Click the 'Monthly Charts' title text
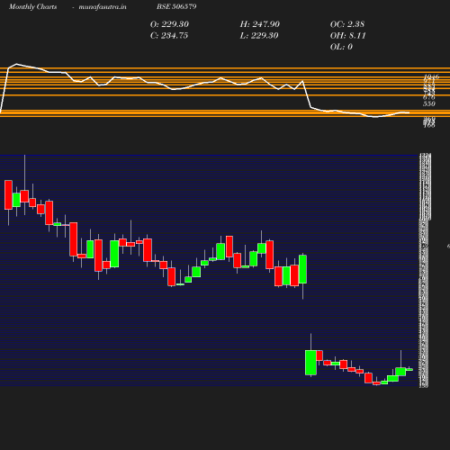450x450 pixels. point(32,6)
